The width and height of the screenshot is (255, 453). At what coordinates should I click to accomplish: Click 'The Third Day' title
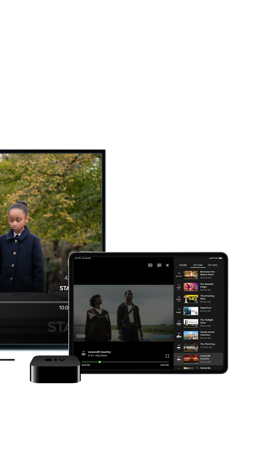(x=208, y=344)
